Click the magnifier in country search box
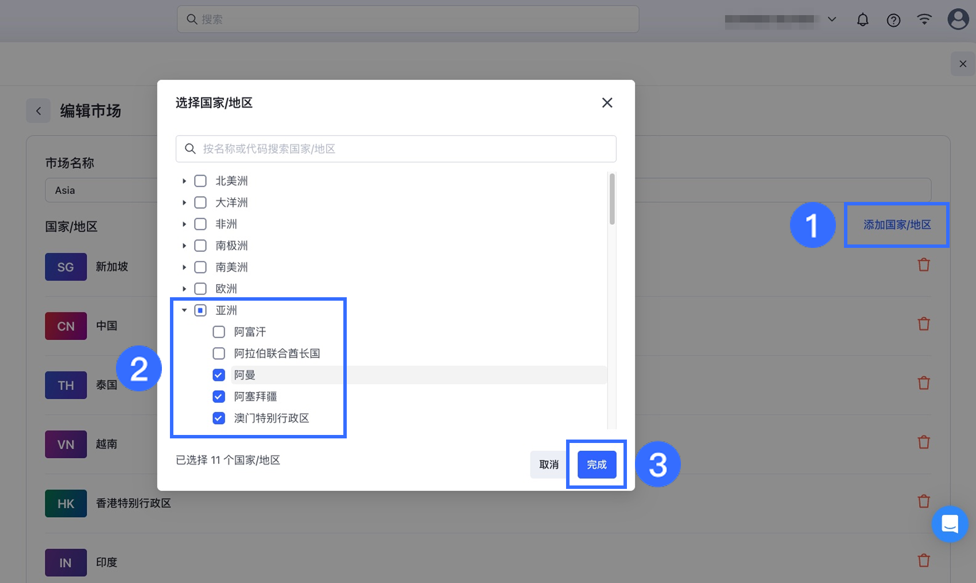The height and width of the screenshot is (583, 976). point(190,149)
